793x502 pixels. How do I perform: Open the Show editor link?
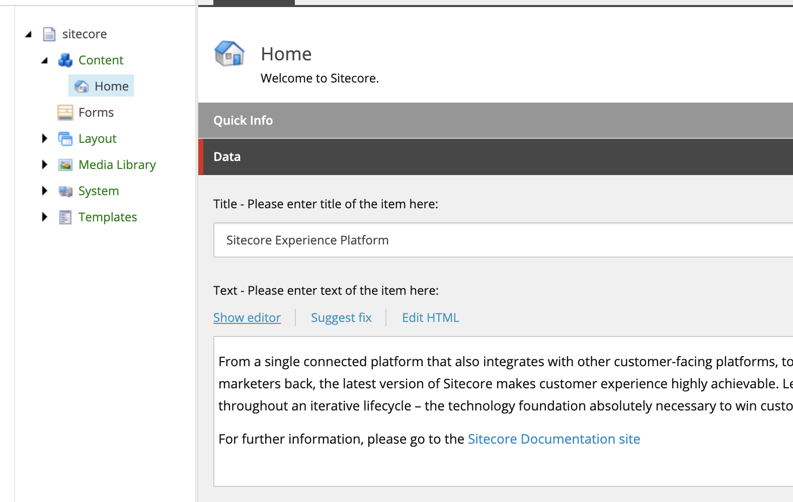247,318
